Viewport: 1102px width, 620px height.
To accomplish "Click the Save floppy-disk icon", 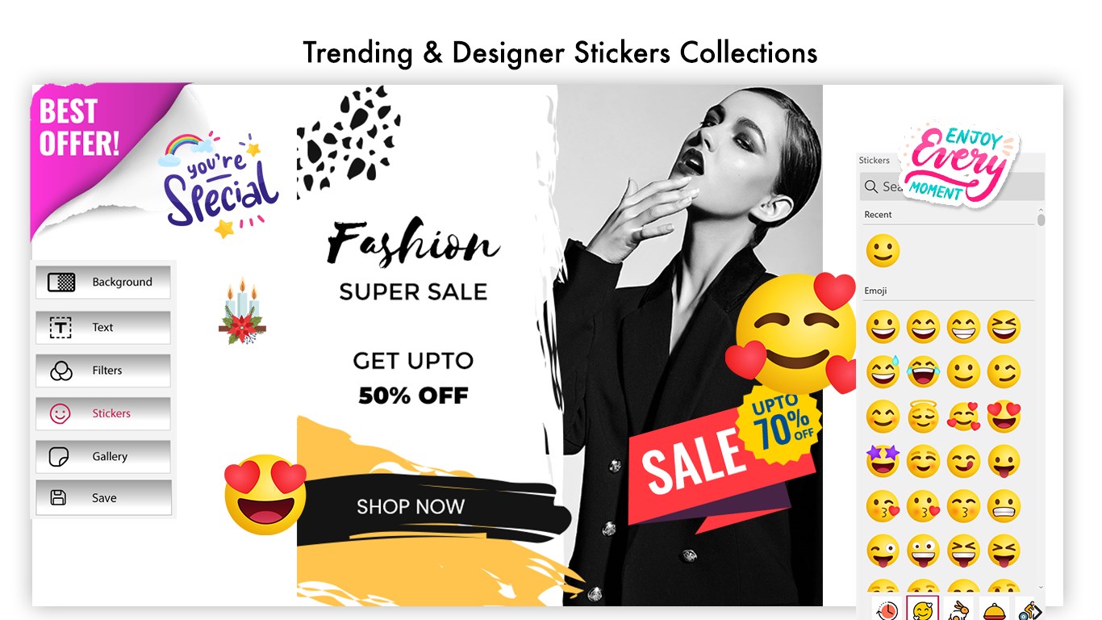I will [58, 497].
